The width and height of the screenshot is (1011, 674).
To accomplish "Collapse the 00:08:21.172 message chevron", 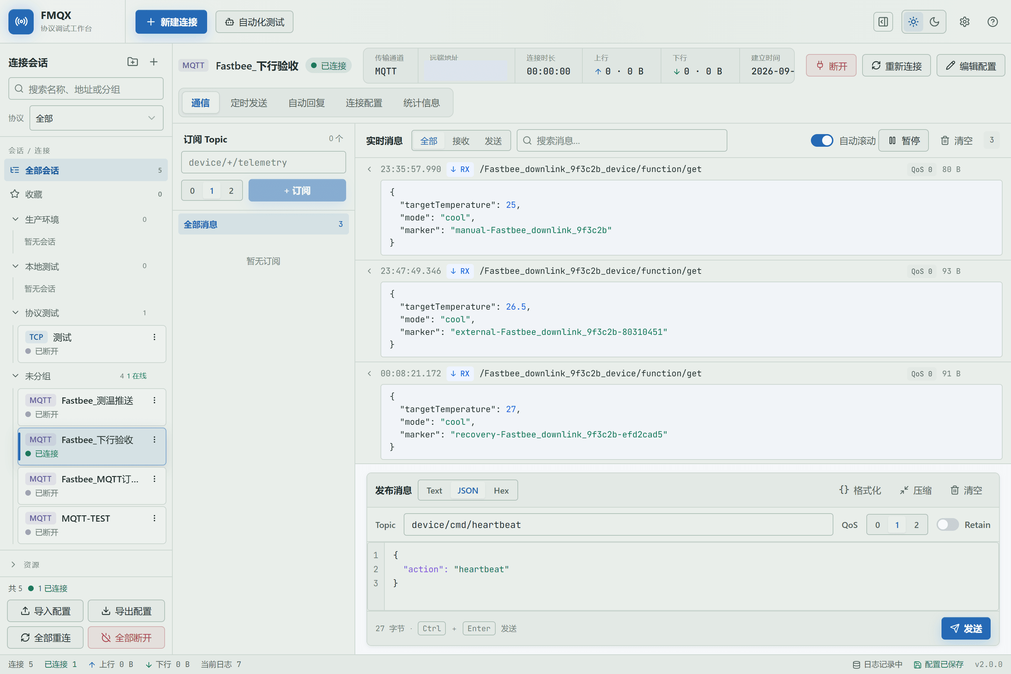I will (x=369, y=373).
